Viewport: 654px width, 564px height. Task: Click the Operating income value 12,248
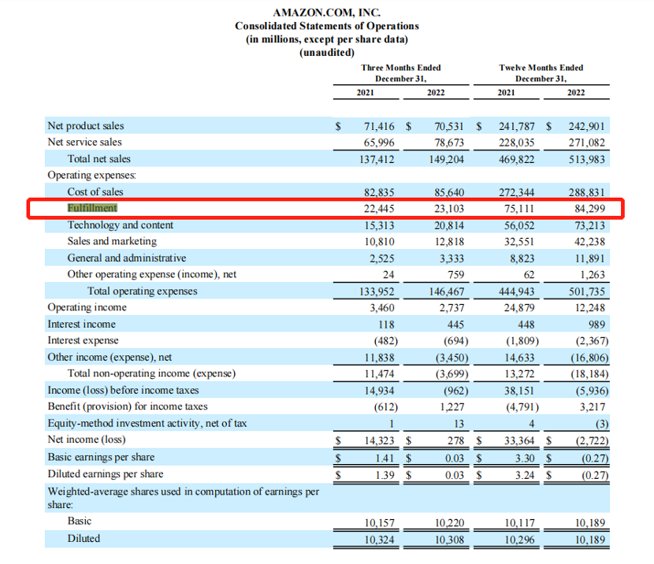589,308
